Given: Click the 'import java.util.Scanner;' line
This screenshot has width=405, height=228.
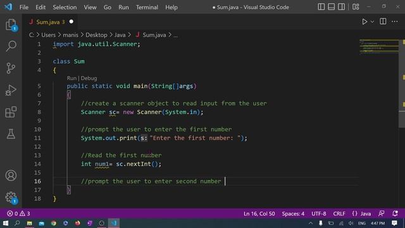Looking at the screenshot, I should (96, 44).
